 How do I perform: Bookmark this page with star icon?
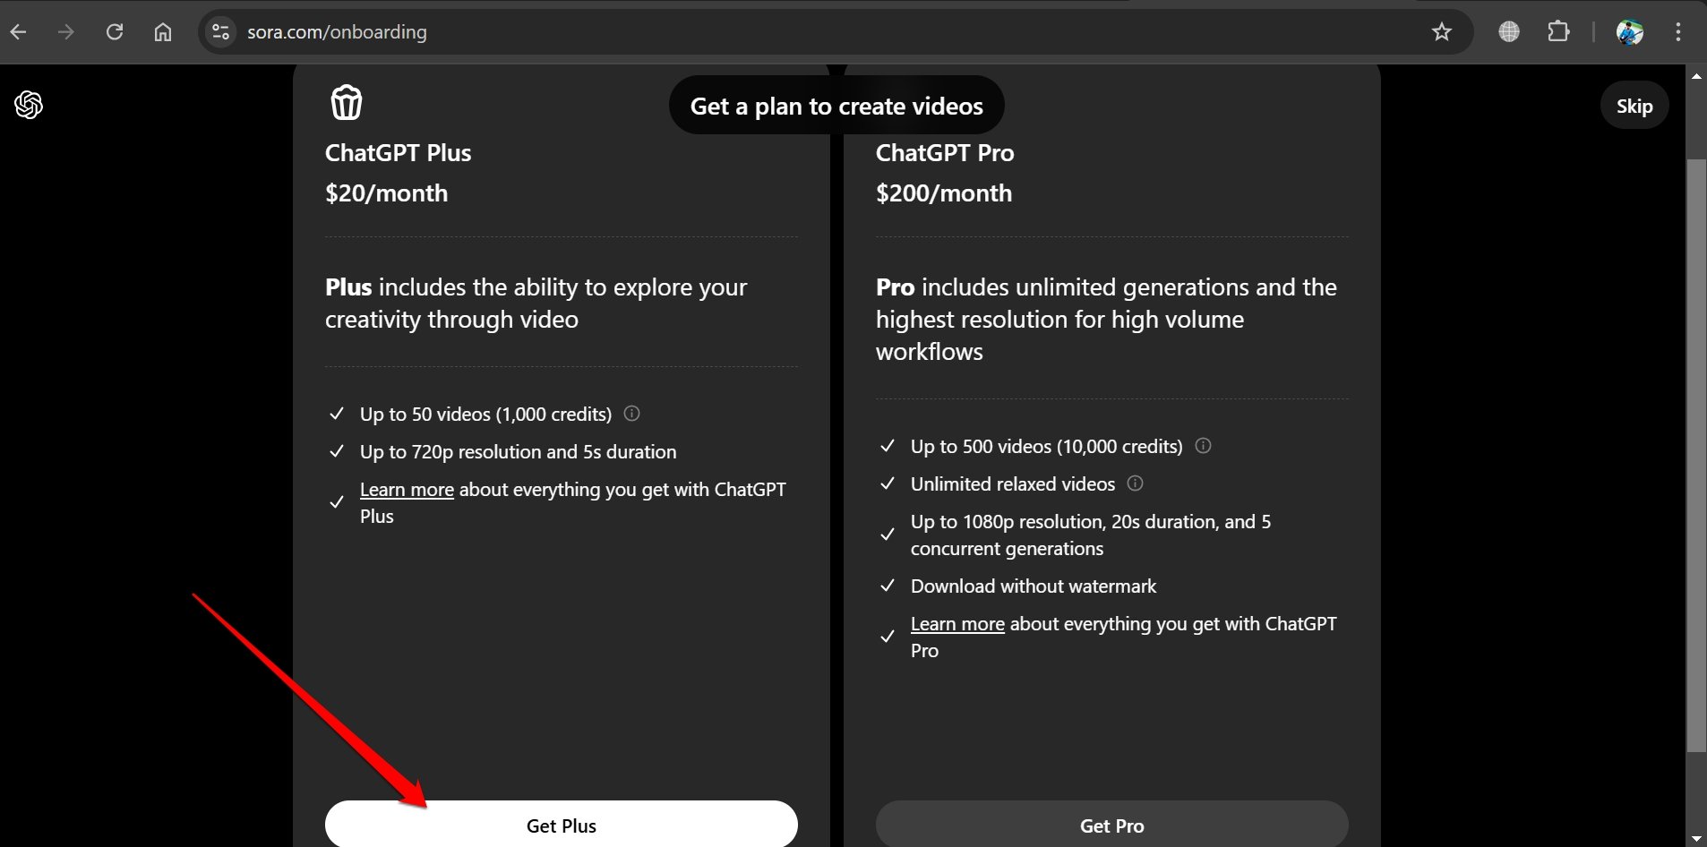[1441, 32]
